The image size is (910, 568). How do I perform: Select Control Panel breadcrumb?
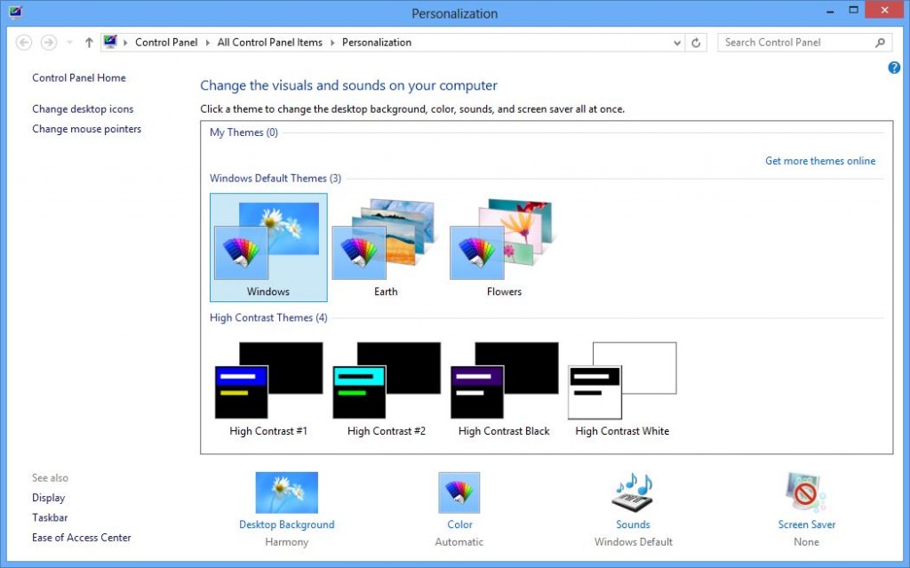(166, 43)
